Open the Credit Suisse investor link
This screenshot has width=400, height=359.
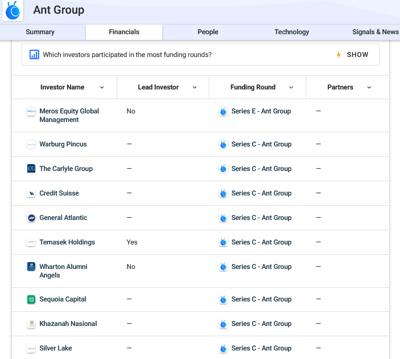[x=59, y=193]
